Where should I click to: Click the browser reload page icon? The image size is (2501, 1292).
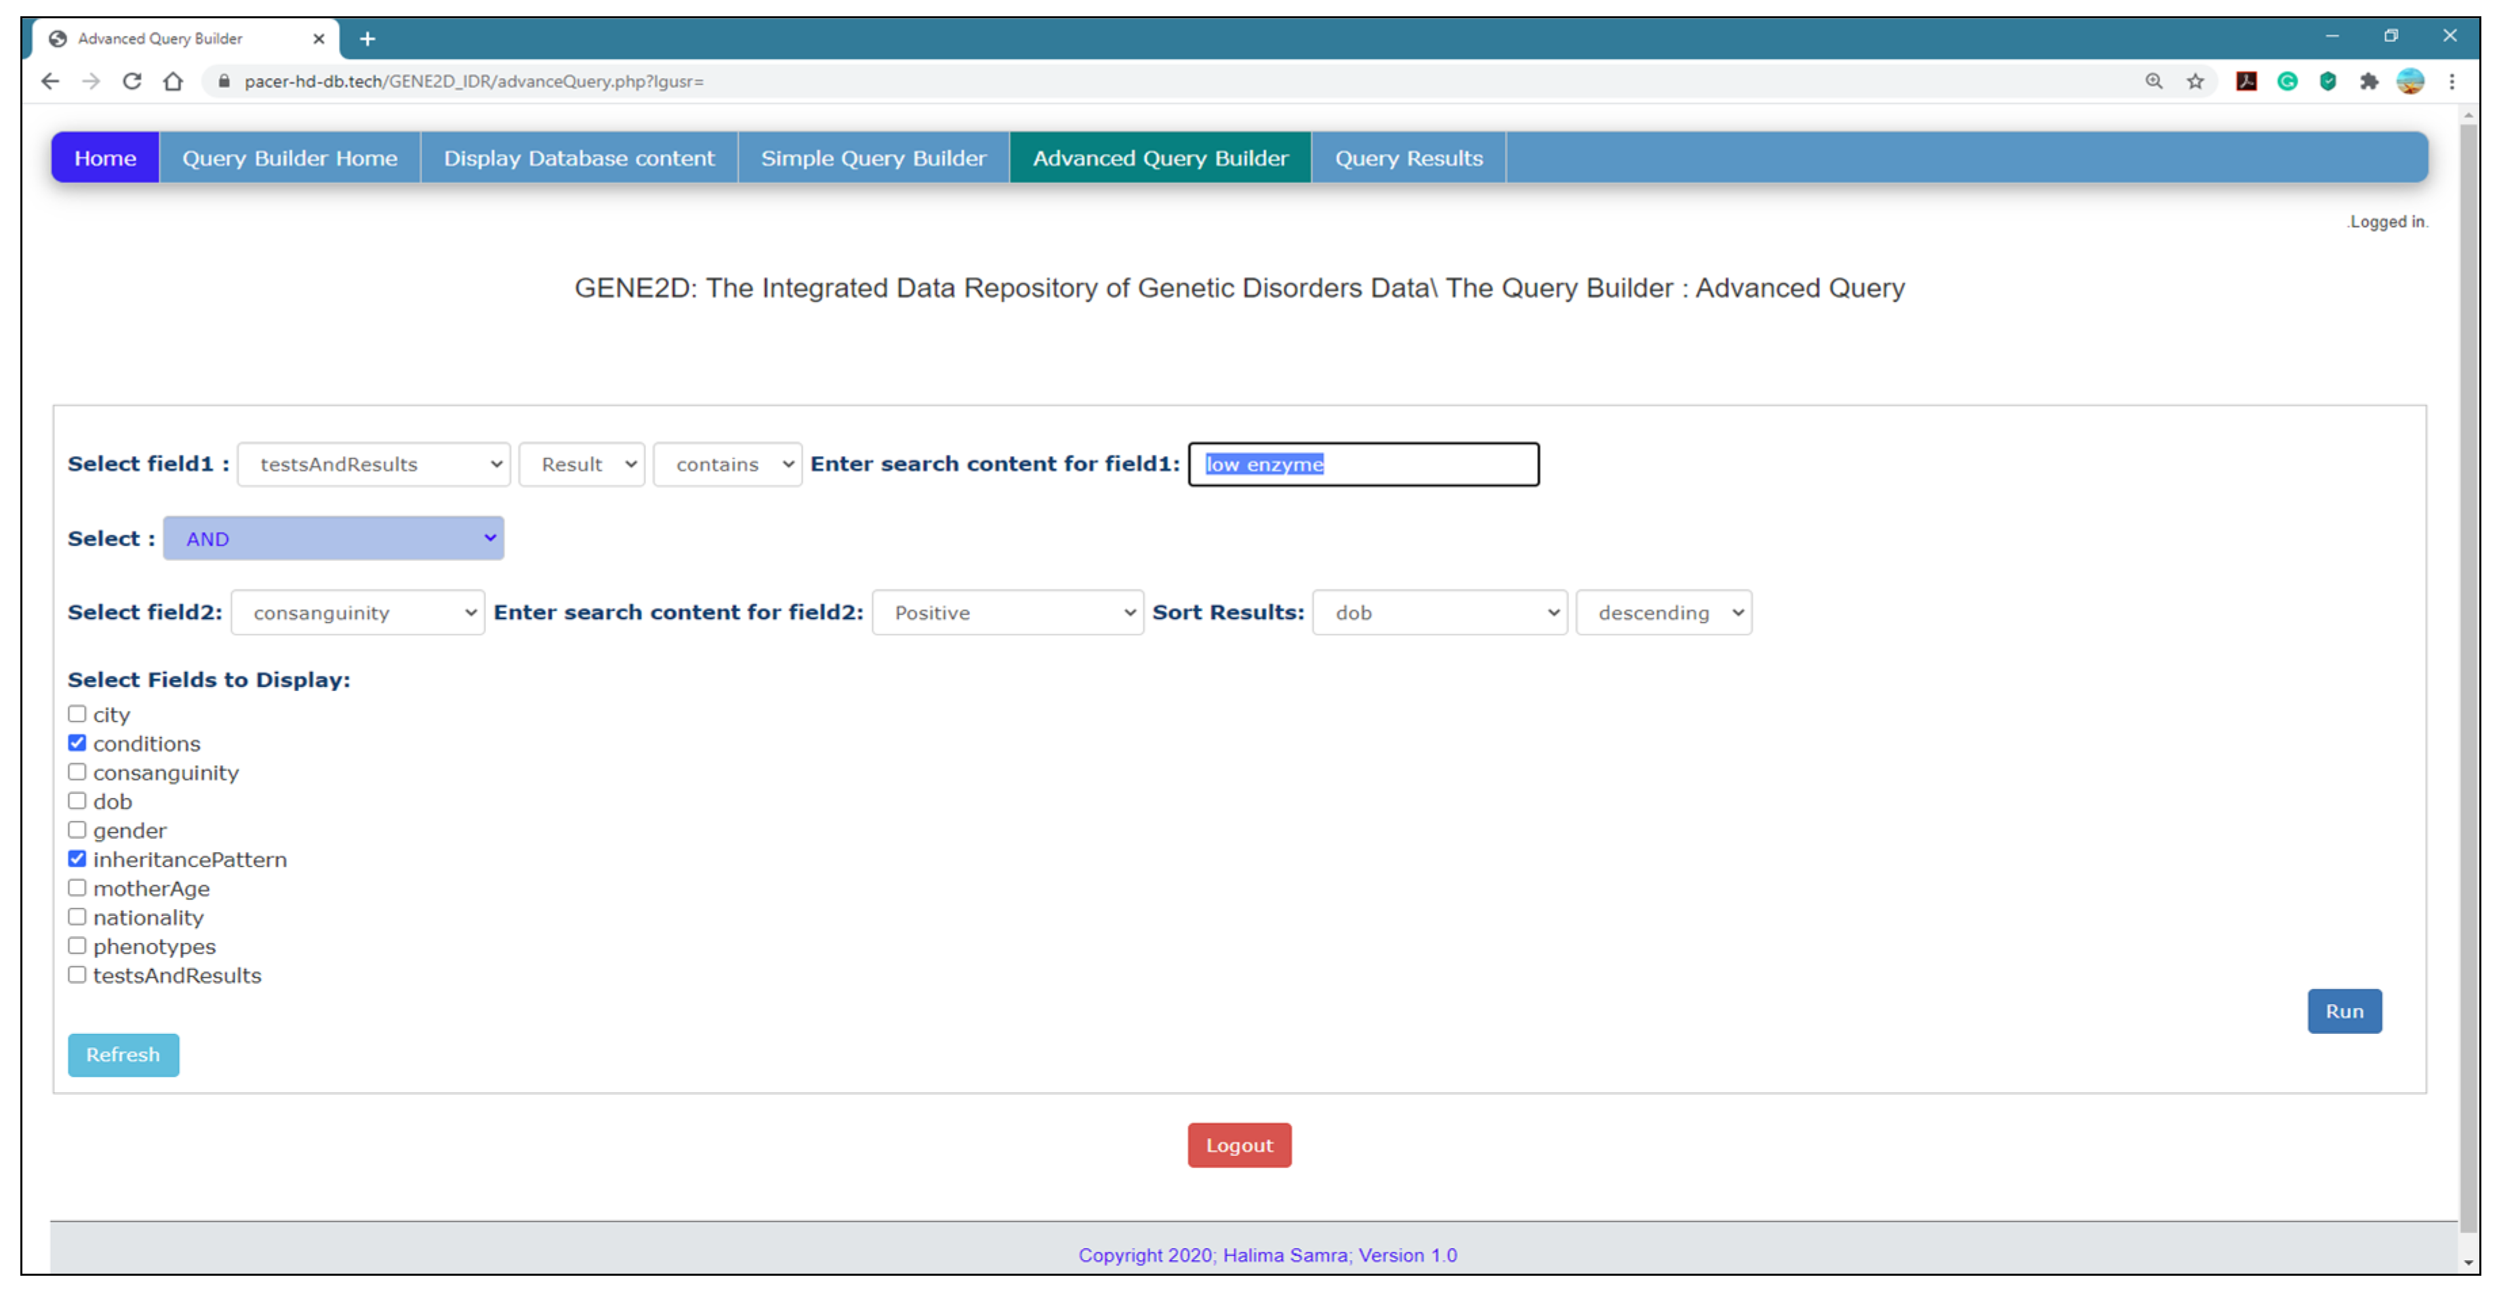coord(132,81)
